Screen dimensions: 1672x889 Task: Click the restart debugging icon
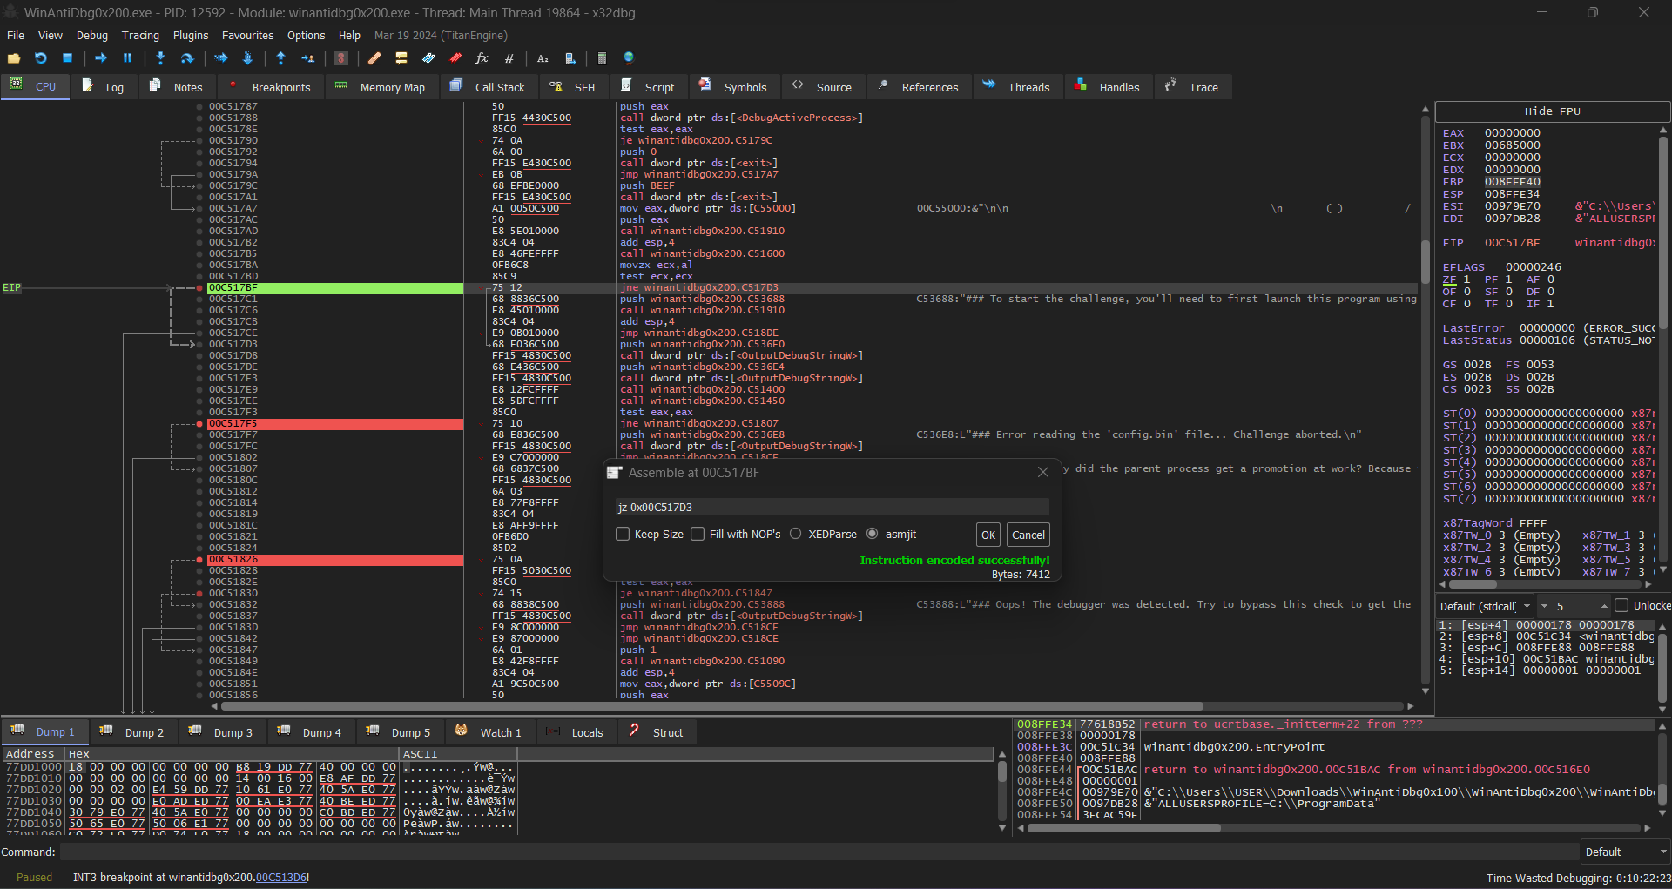pos(40,58)
